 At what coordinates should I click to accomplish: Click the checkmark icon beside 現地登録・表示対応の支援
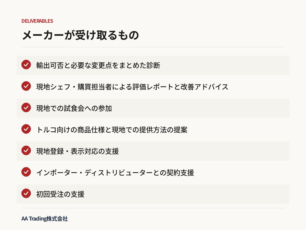click(26, 151)
